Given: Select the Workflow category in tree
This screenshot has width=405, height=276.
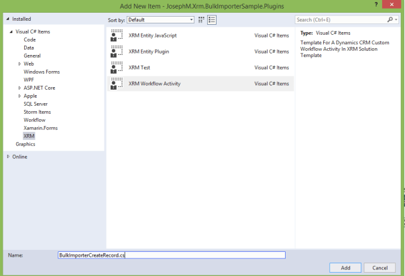Looking at the screenshot, I should [34, 120].
